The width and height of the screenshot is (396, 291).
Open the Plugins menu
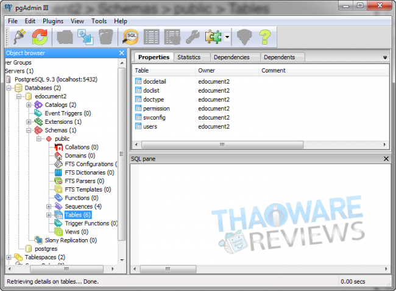point(53,21)
